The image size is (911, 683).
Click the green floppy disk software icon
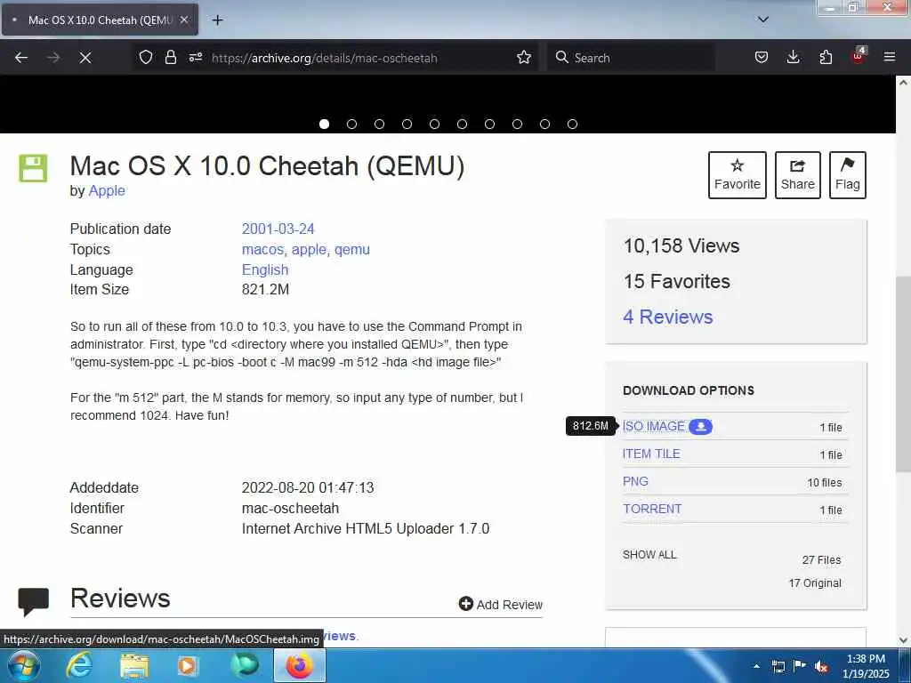pyautogui.click(x=33, y=168)
